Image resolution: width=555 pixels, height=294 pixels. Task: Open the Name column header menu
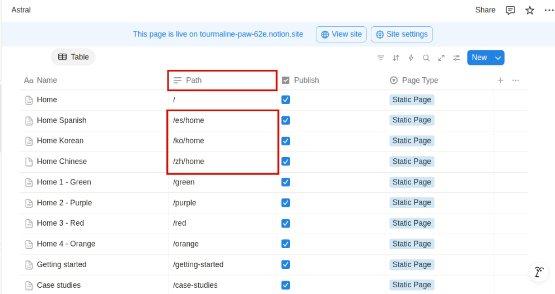coord(94,80)
